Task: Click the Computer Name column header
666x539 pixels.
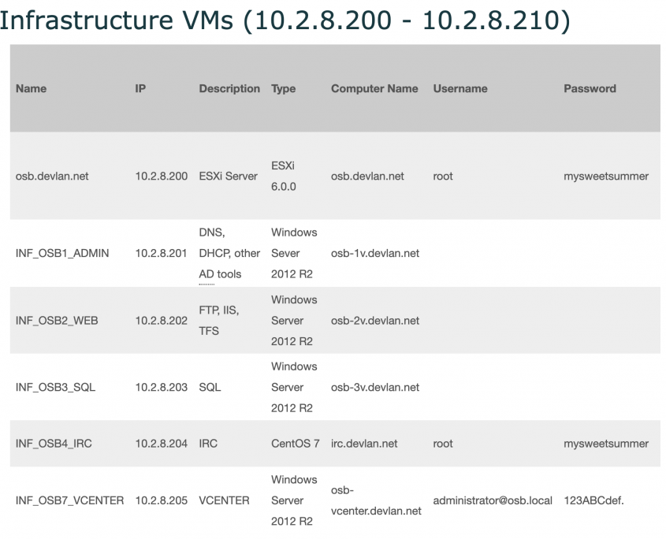Action: pyautogui.click(x=374, y=88)
